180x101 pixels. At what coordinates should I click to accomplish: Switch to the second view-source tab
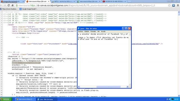88,1
